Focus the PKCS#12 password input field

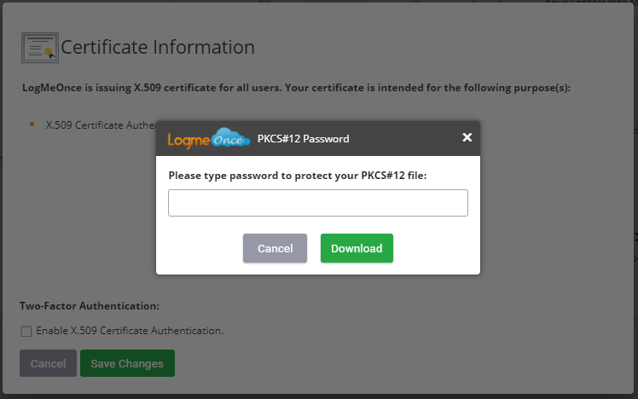(x=318, y=203)
